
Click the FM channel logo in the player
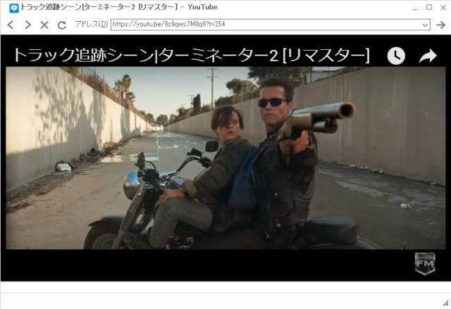click(x=425, y=263)
